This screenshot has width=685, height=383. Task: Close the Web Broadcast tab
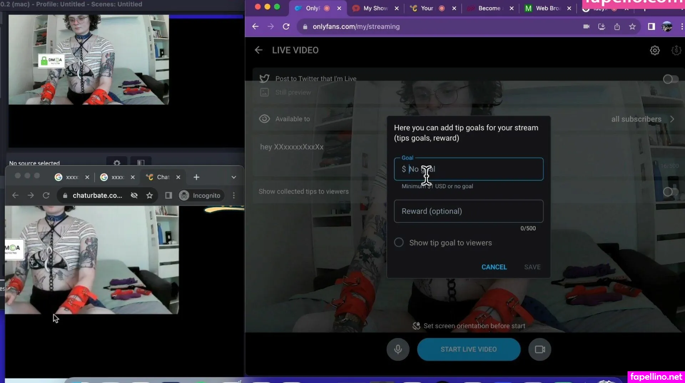(569, 8)
